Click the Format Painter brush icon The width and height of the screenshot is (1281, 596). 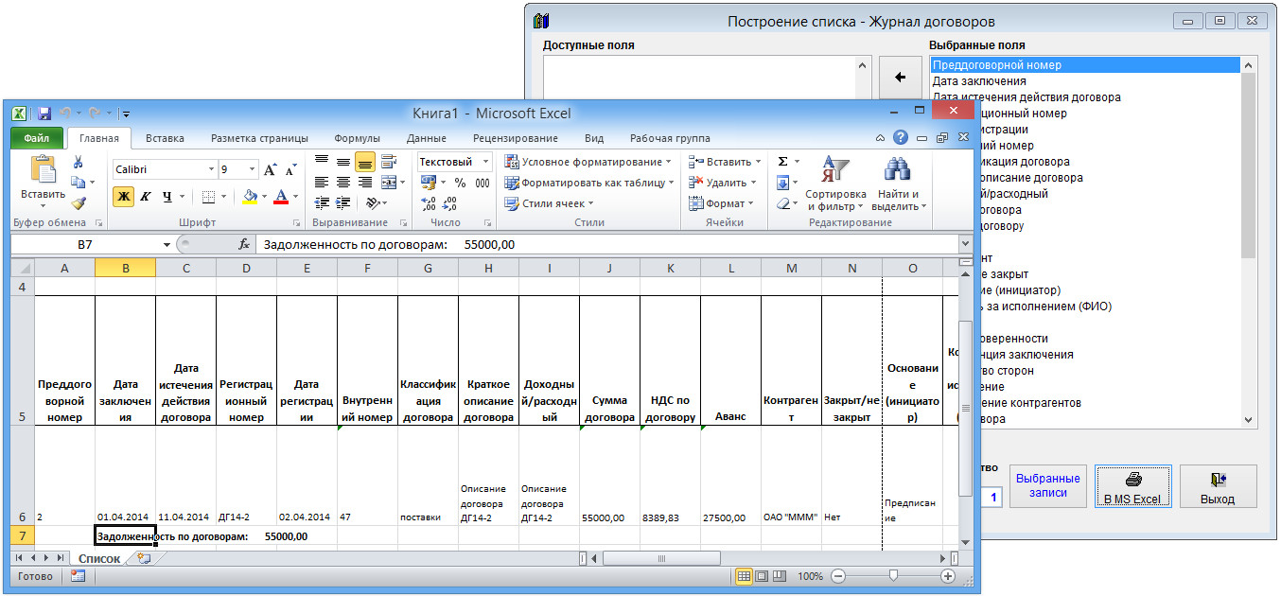[79, 202]
